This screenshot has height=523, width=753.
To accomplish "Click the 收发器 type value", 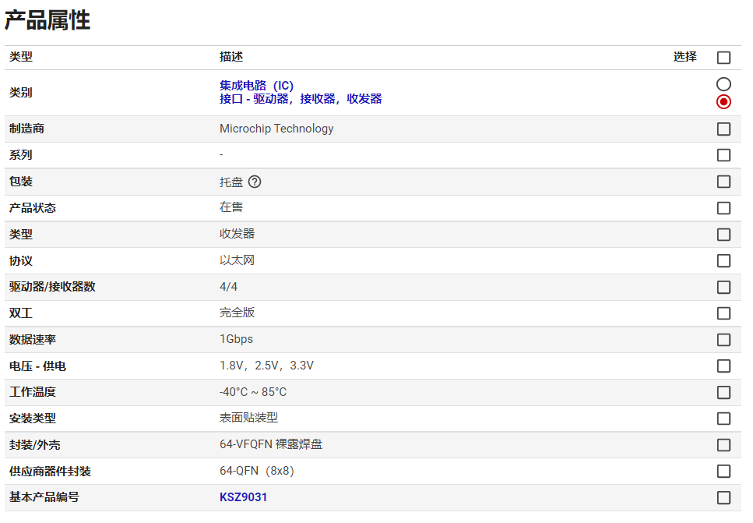I will (237, 234).
